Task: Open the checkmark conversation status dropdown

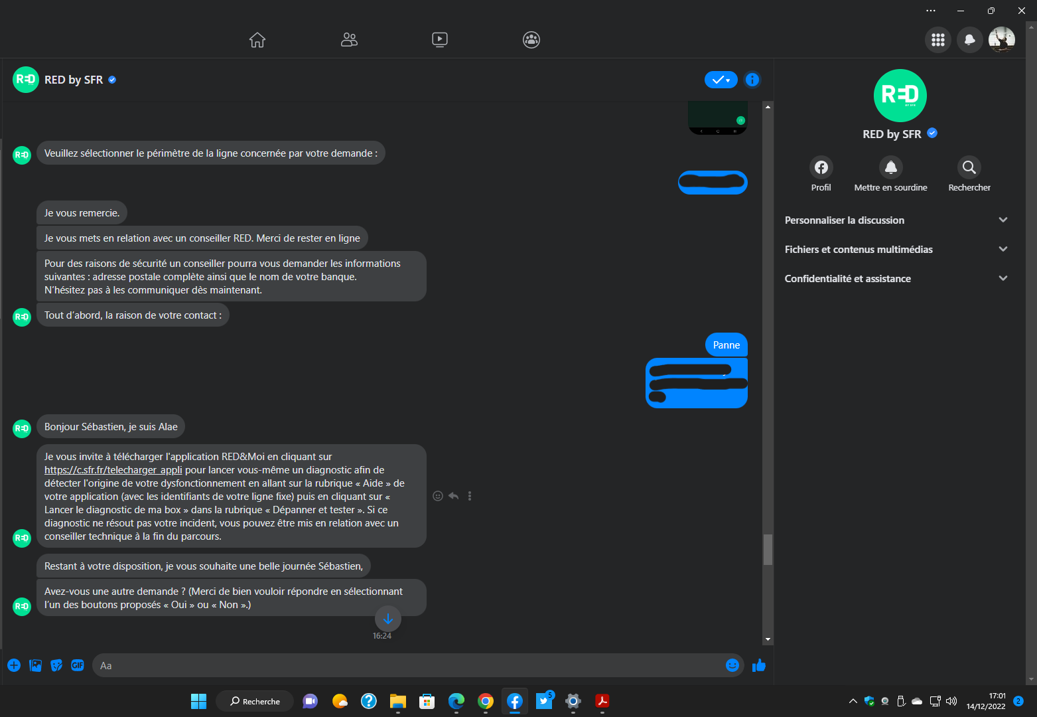Action: coord(721,80)
